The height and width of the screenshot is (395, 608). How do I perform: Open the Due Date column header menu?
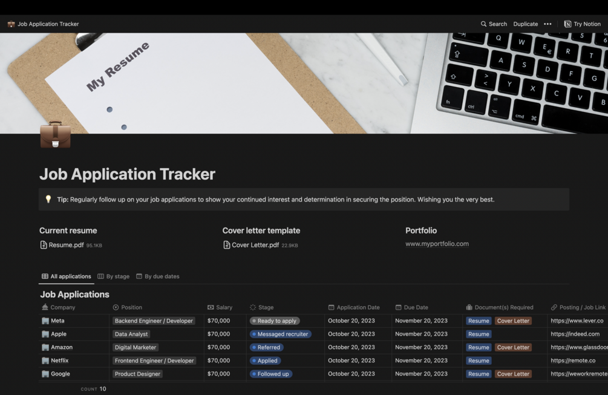tap(411, 307)
